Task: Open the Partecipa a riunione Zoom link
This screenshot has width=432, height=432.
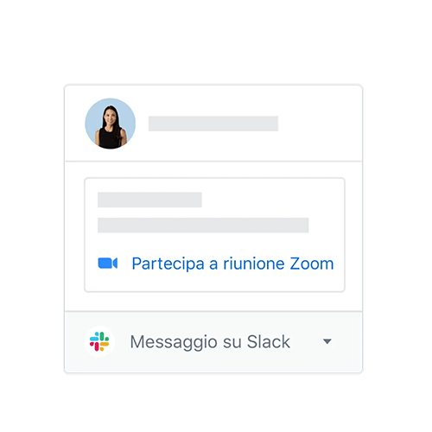Action: click(232, 264)
